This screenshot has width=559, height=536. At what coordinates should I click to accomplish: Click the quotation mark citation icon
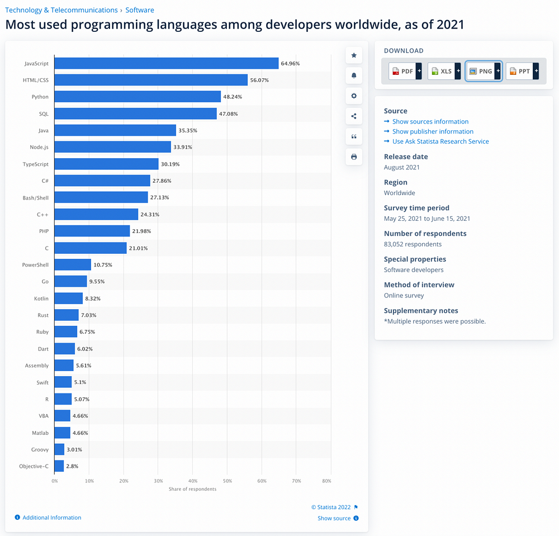tap(353, 136)
